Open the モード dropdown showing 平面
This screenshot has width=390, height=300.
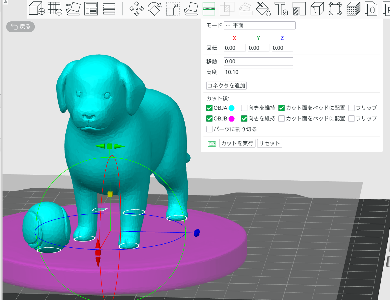point(260,25)
